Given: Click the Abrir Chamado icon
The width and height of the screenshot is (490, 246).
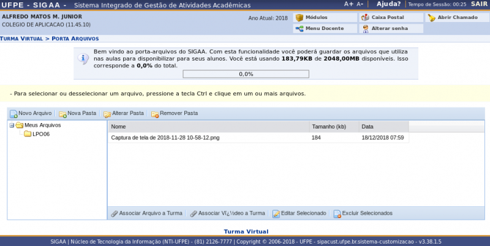Looking at the screenshot, I should pyautogui.click(x=432, y=18).
